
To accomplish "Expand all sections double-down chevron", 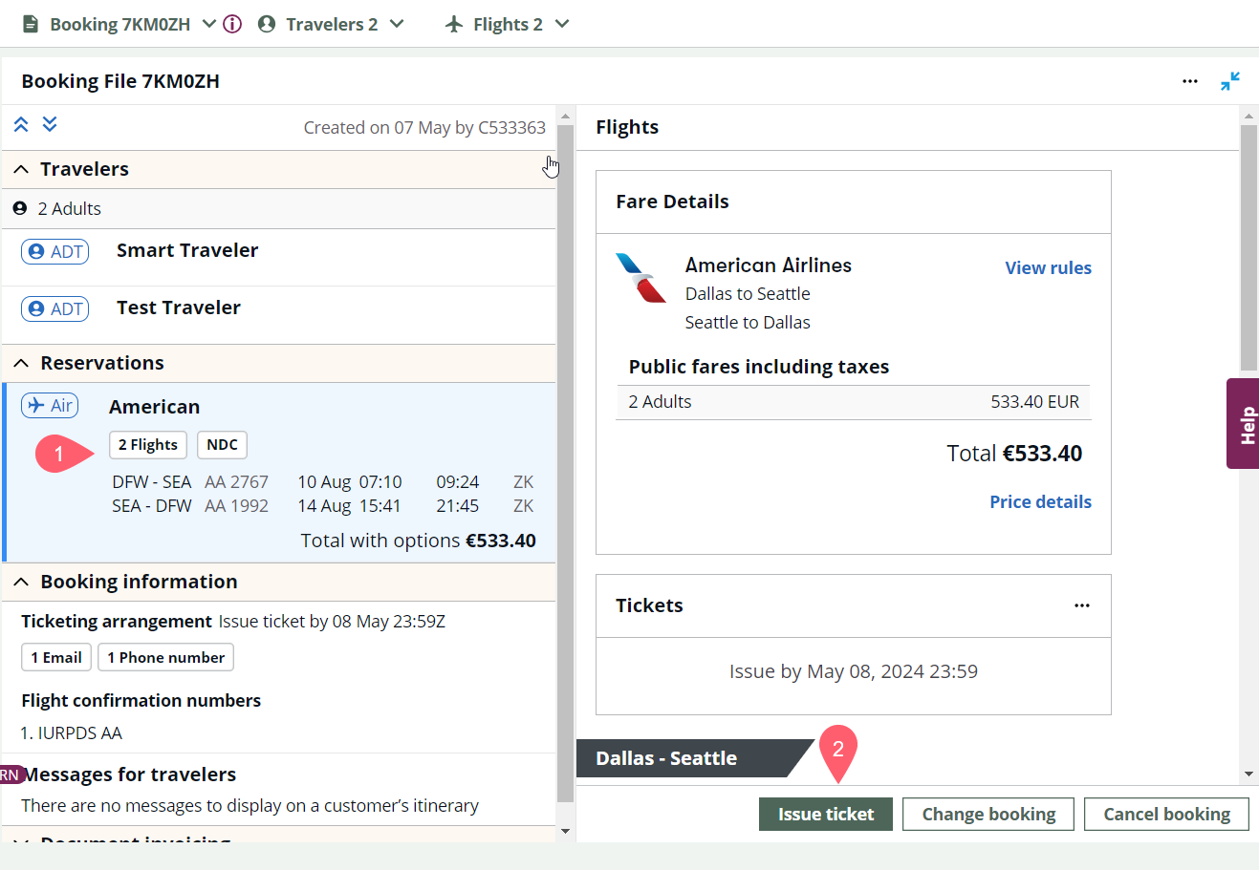I will pos(50,124).
